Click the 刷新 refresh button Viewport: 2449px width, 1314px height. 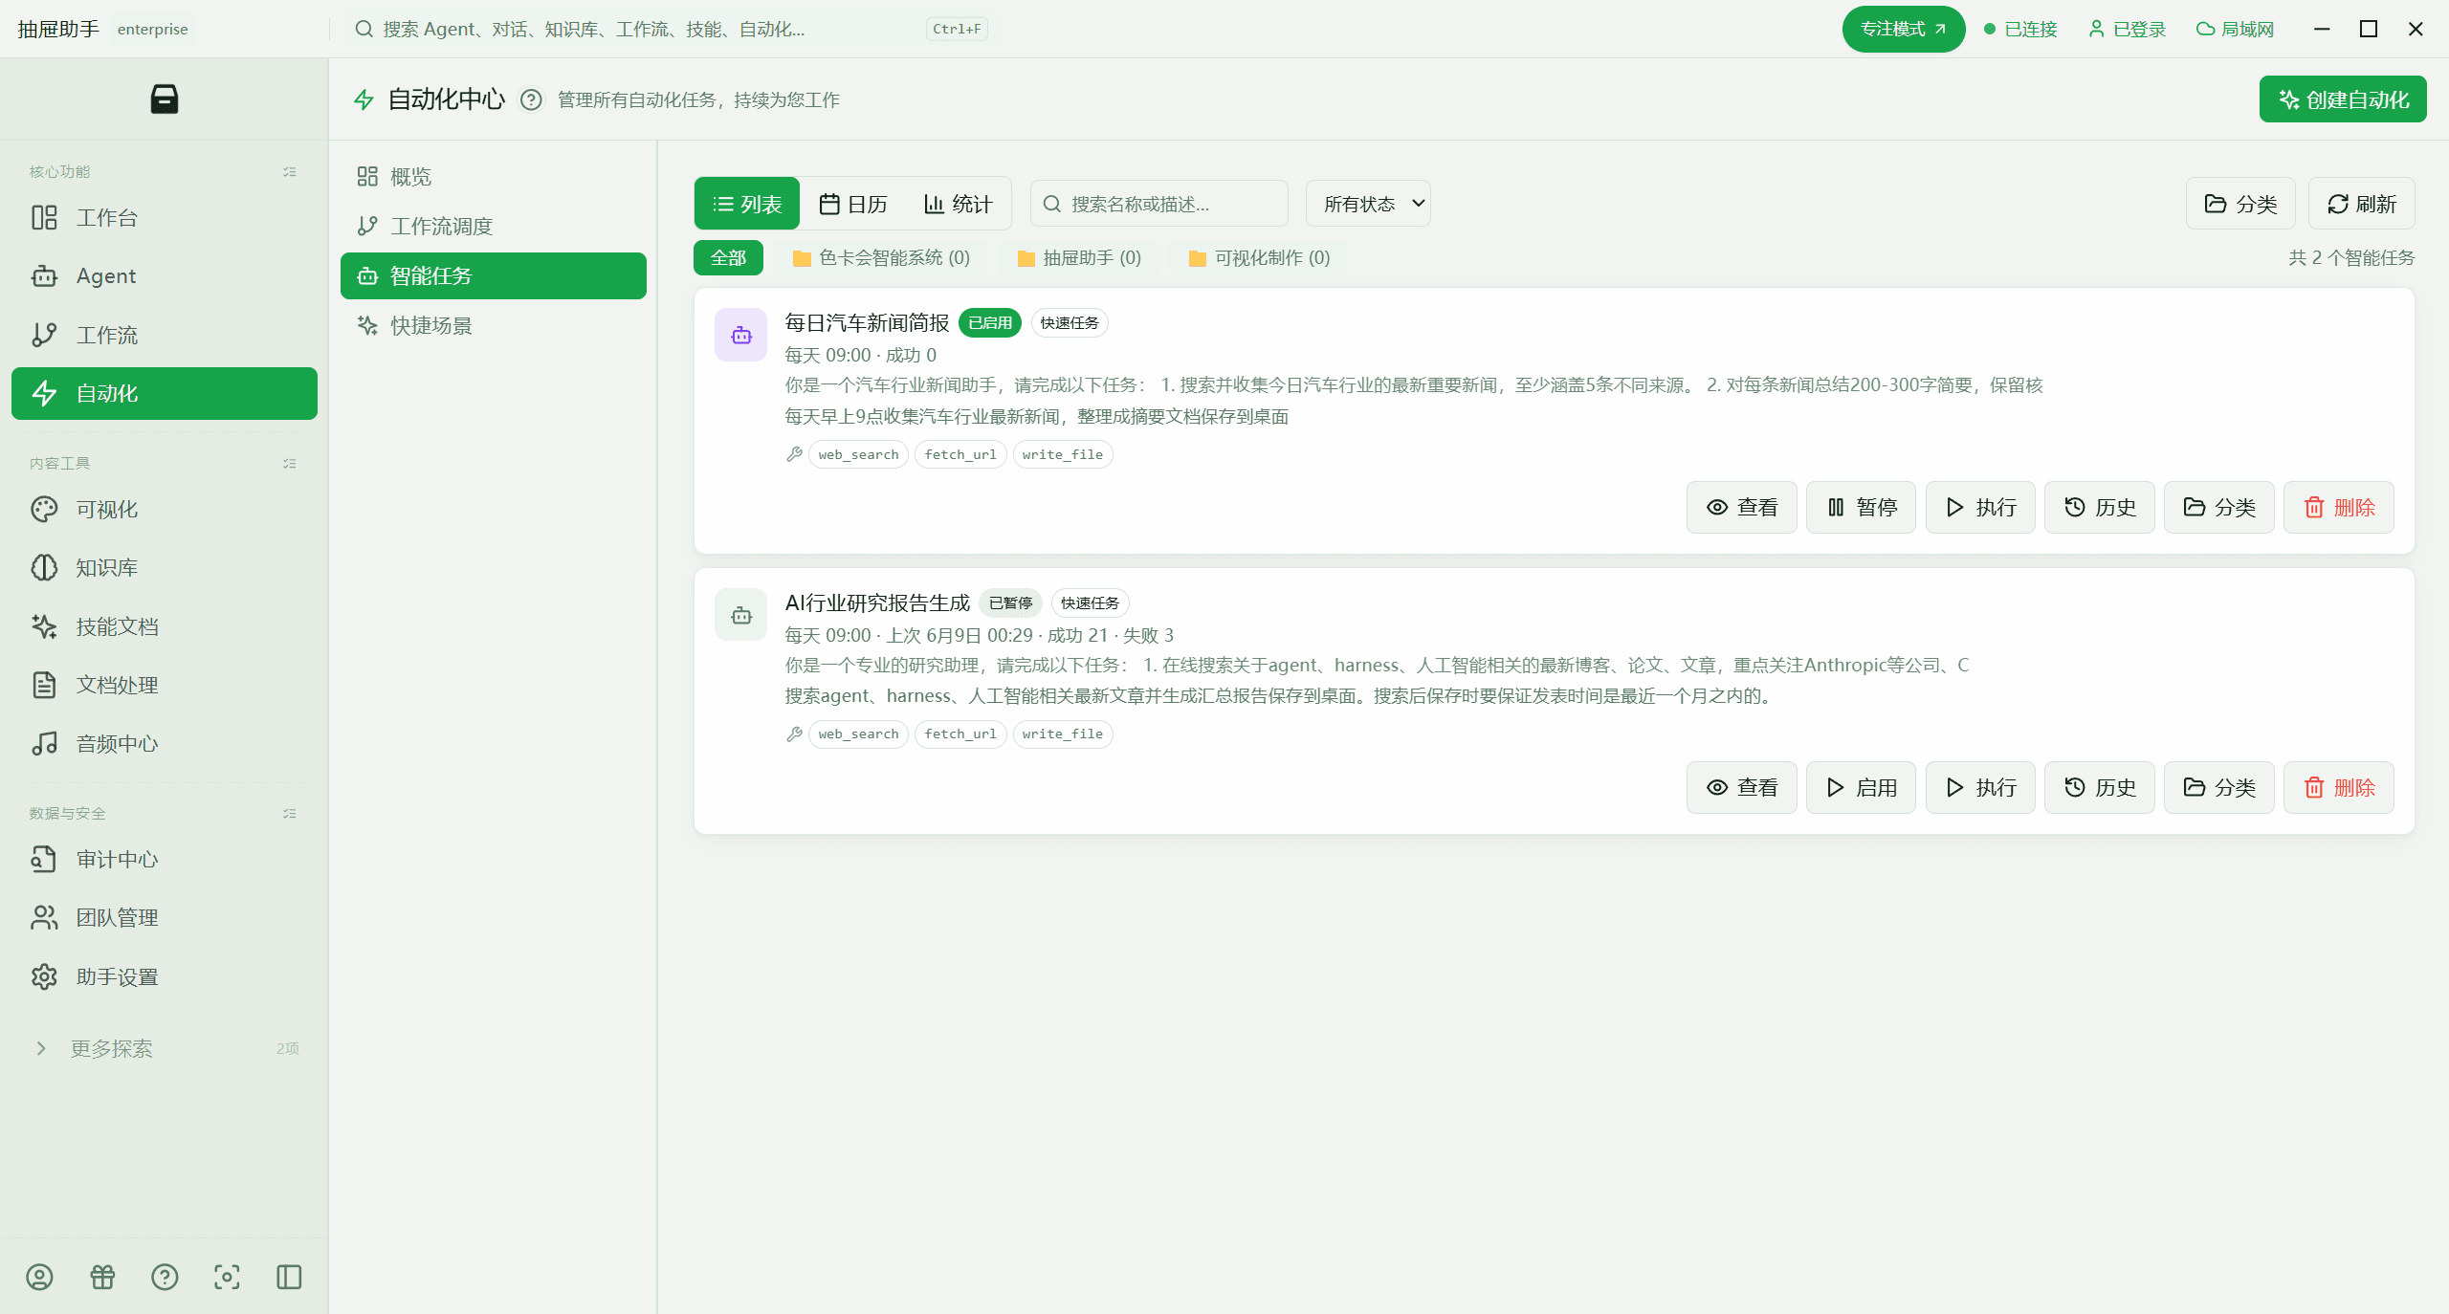click(x=2362, y=204)
